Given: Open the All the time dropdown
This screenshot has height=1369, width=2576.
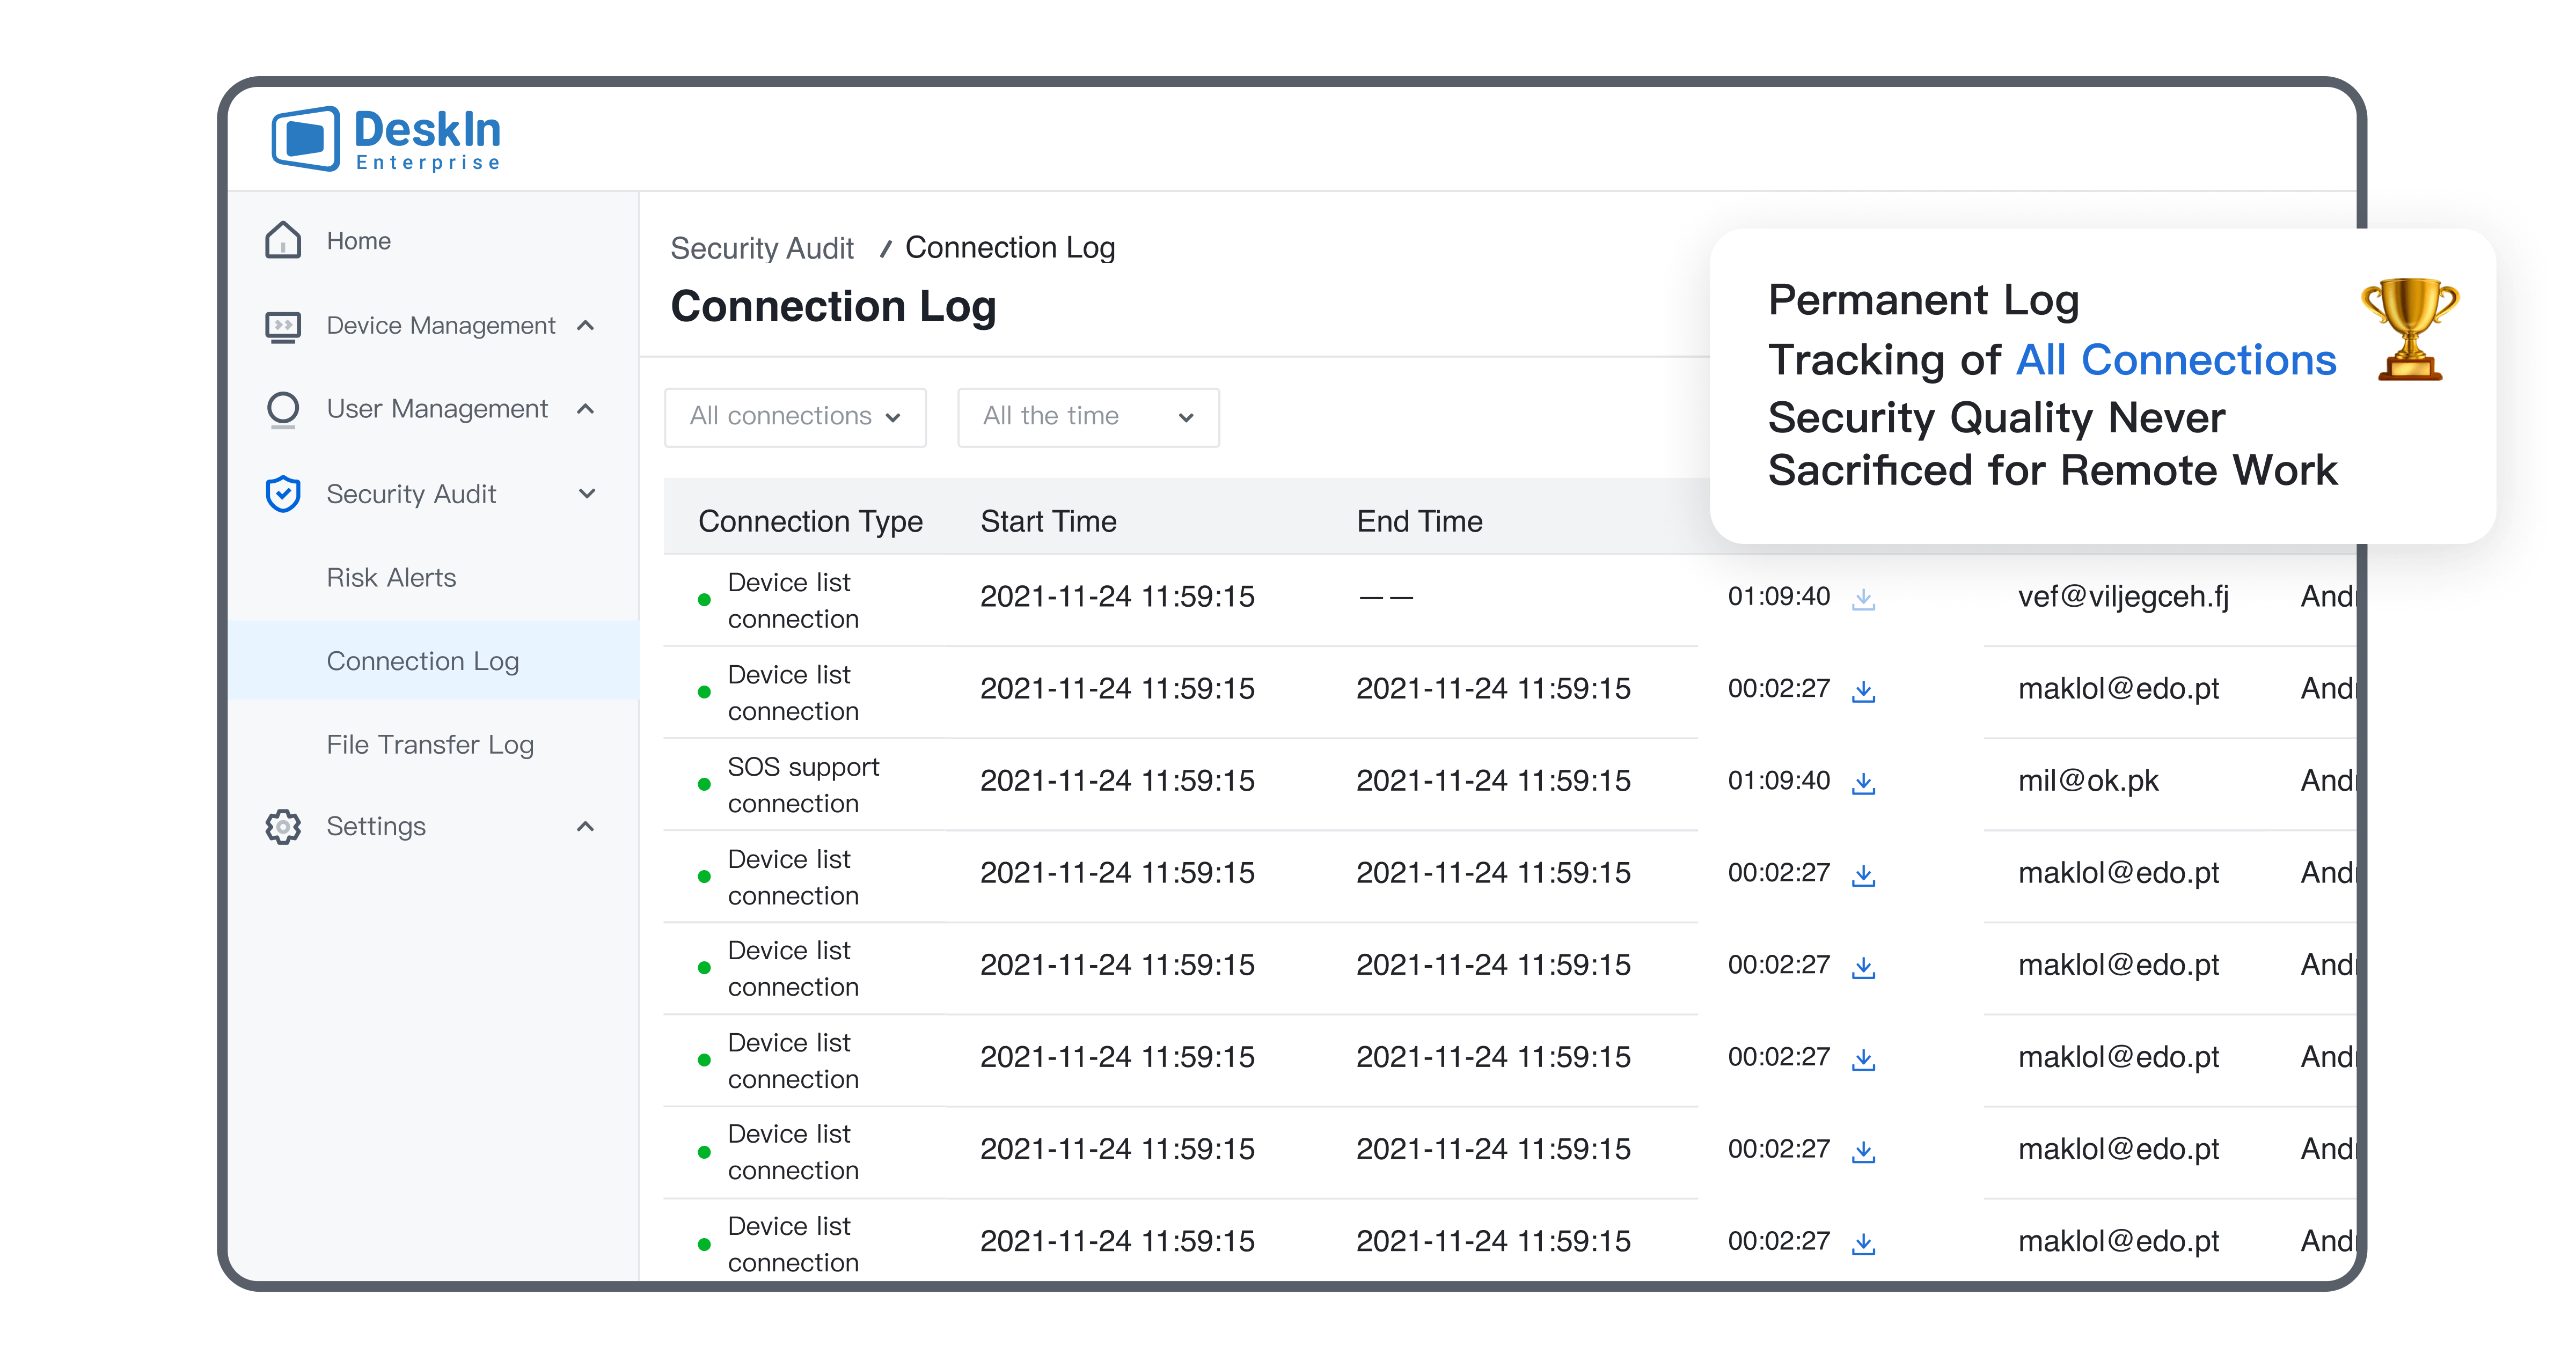Looking at the screenshot, I should (x=1088, y=417).
